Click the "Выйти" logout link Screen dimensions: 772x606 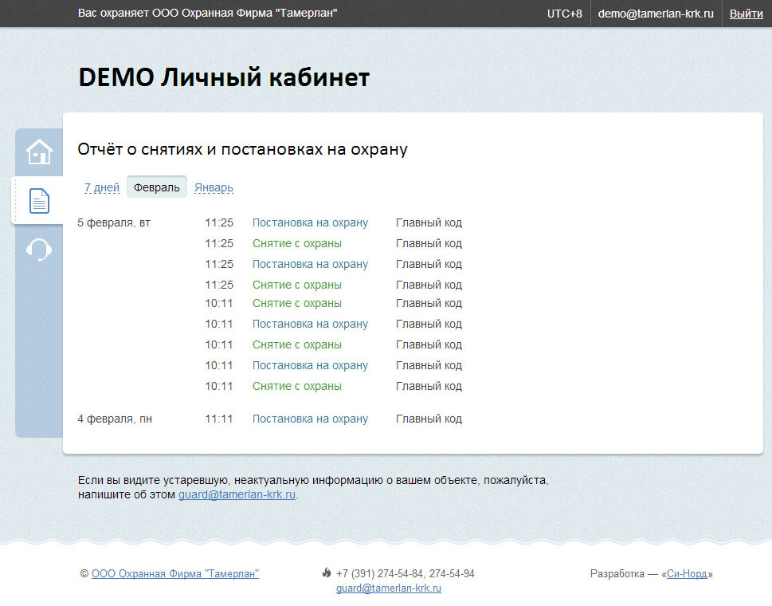(x=746, y=14)
